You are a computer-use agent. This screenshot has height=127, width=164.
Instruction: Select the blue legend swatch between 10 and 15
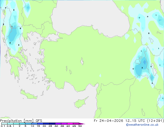pos(34,124)
